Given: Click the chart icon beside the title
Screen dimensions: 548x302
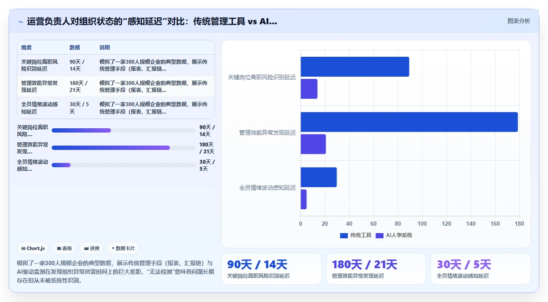Looking at the screenshot, I should [x=20, y=21].
